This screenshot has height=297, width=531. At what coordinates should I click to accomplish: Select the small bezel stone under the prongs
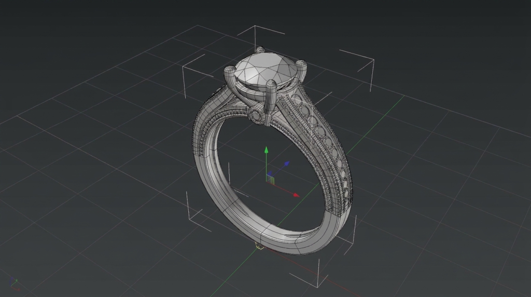click(x=256, y=115)
